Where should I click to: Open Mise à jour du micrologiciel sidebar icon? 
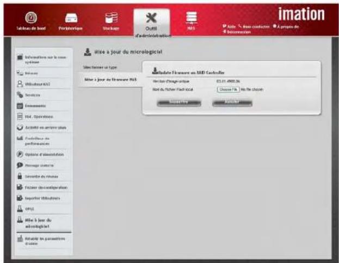(20, 220)
